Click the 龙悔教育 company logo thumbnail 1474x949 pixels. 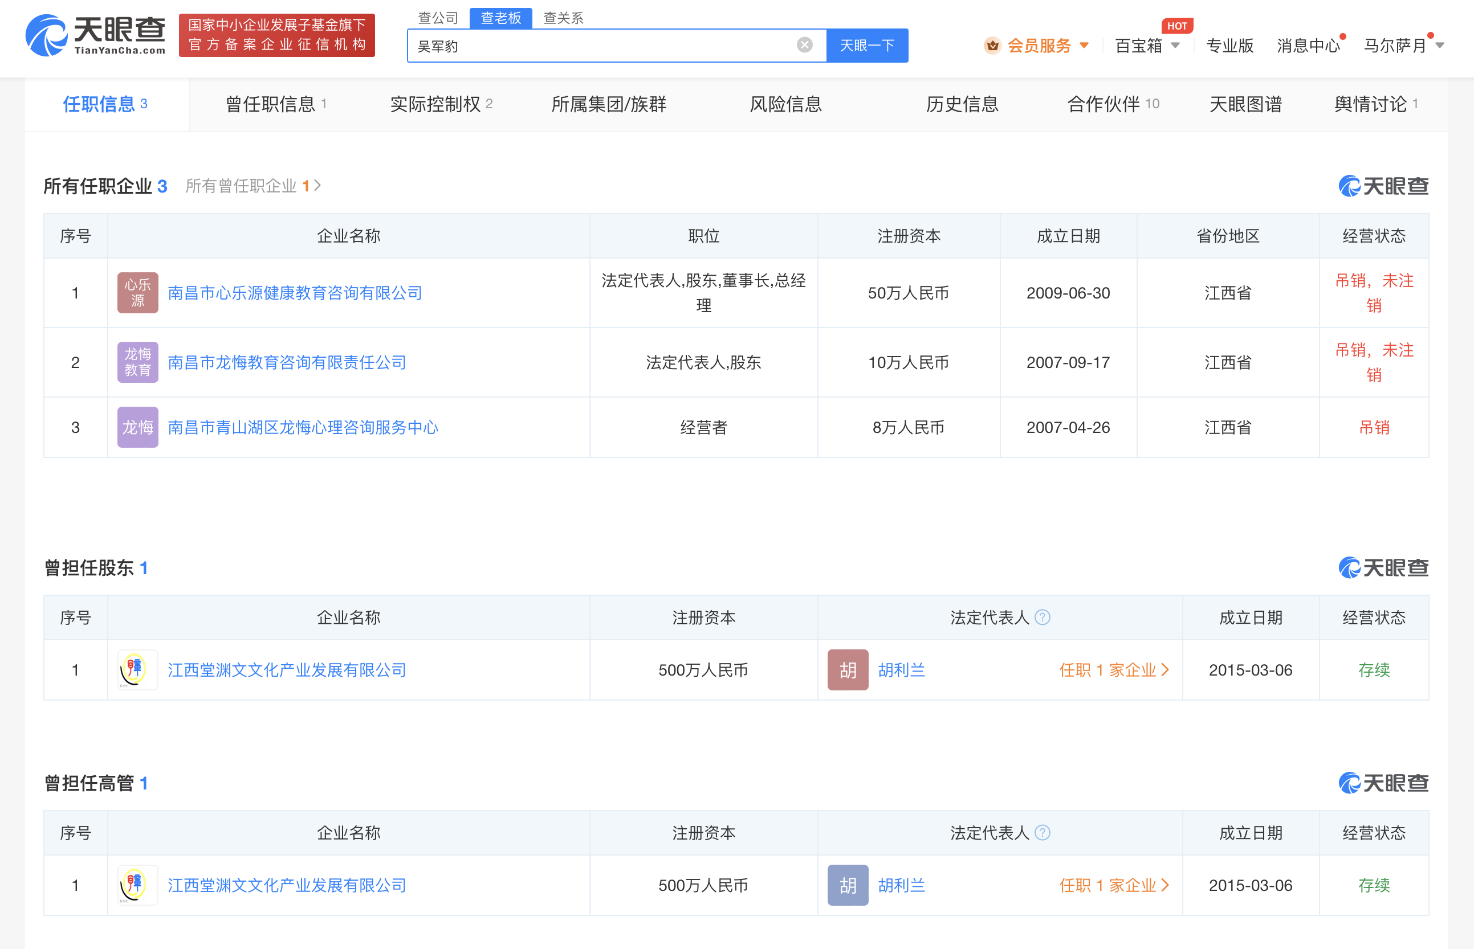(x=137, y=362)
